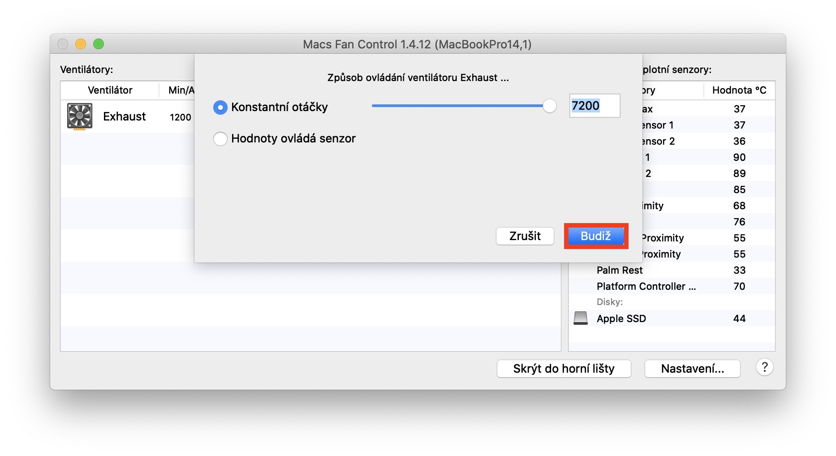This screenshot has width=836, height=456.
Task: Click the yellow minimize window button
Action: 81,44
